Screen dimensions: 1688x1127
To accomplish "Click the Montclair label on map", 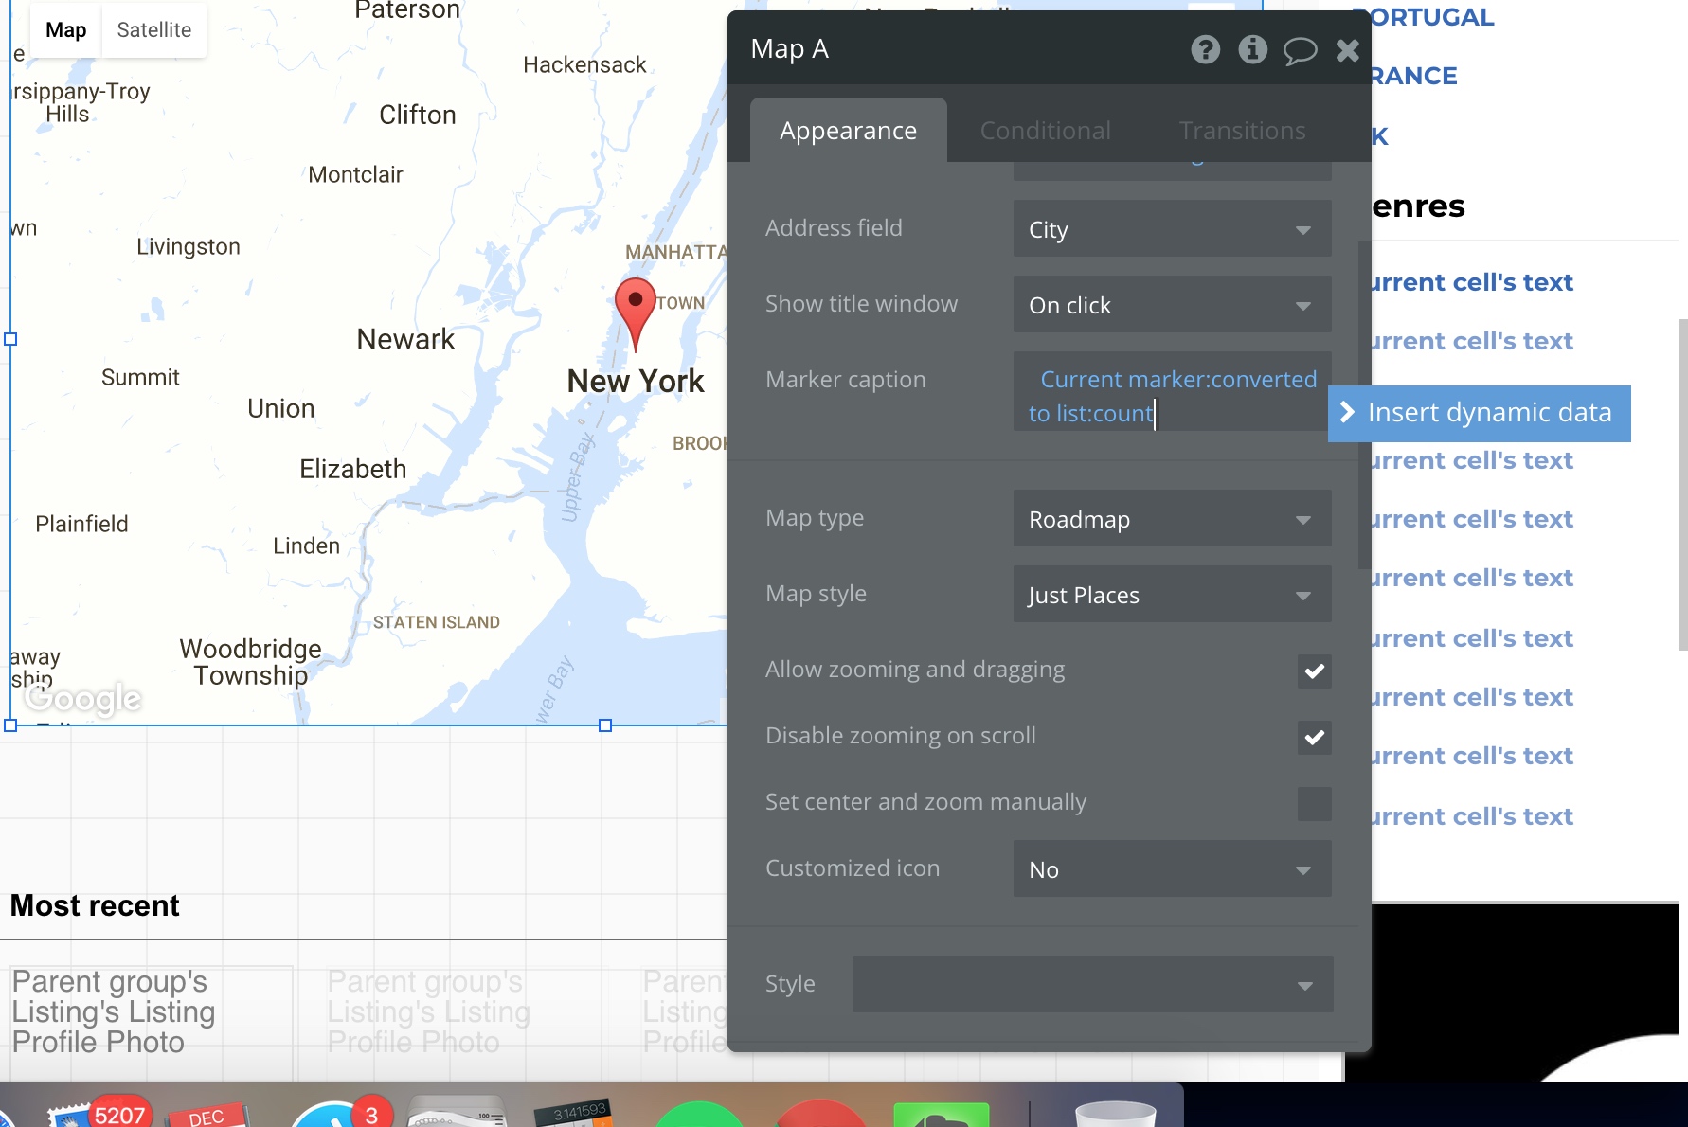I will coord(355,174).
